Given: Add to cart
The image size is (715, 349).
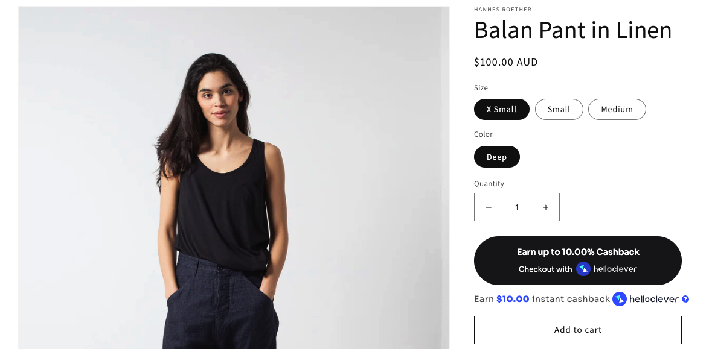Looking at the screenshot, I should pos(578,330).
